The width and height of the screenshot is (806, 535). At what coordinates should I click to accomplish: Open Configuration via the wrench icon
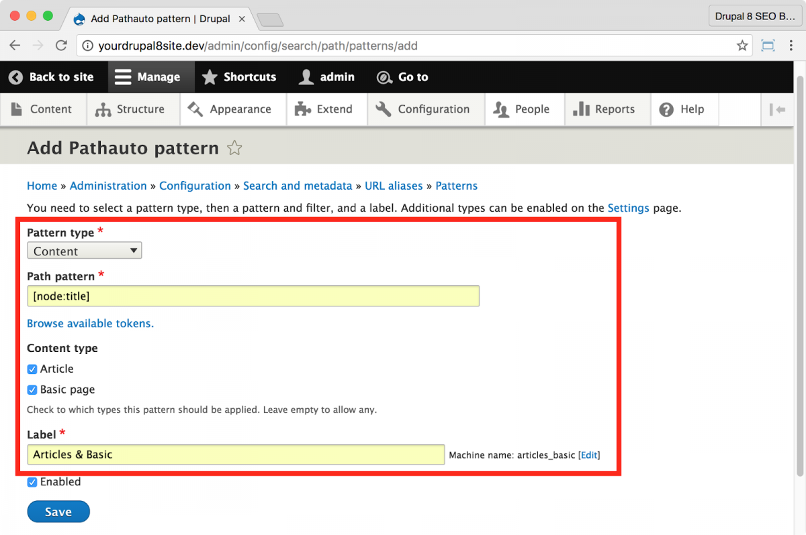[x=383, y=109]
